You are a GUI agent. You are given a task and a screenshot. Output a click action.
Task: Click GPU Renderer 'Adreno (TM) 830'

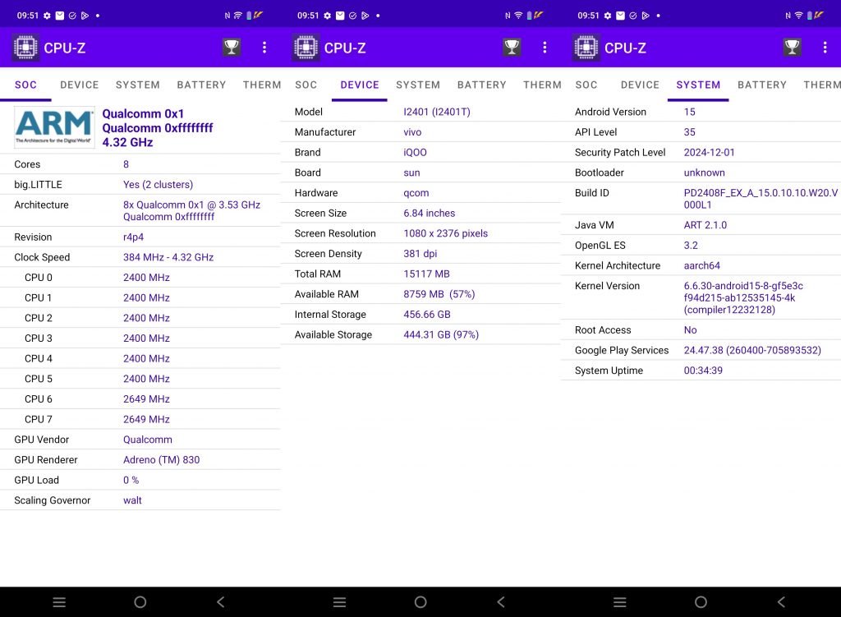pyautogui.click(x=162, y=460)
